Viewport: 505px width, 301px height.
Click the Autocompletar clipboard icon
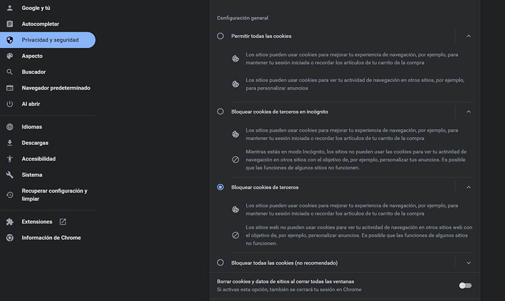pyautogui.click(x=10, y=24)
